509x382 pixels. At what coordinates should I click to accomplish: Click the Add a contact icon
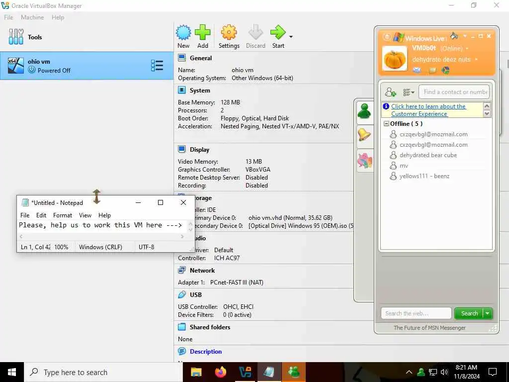pos(391,92)
